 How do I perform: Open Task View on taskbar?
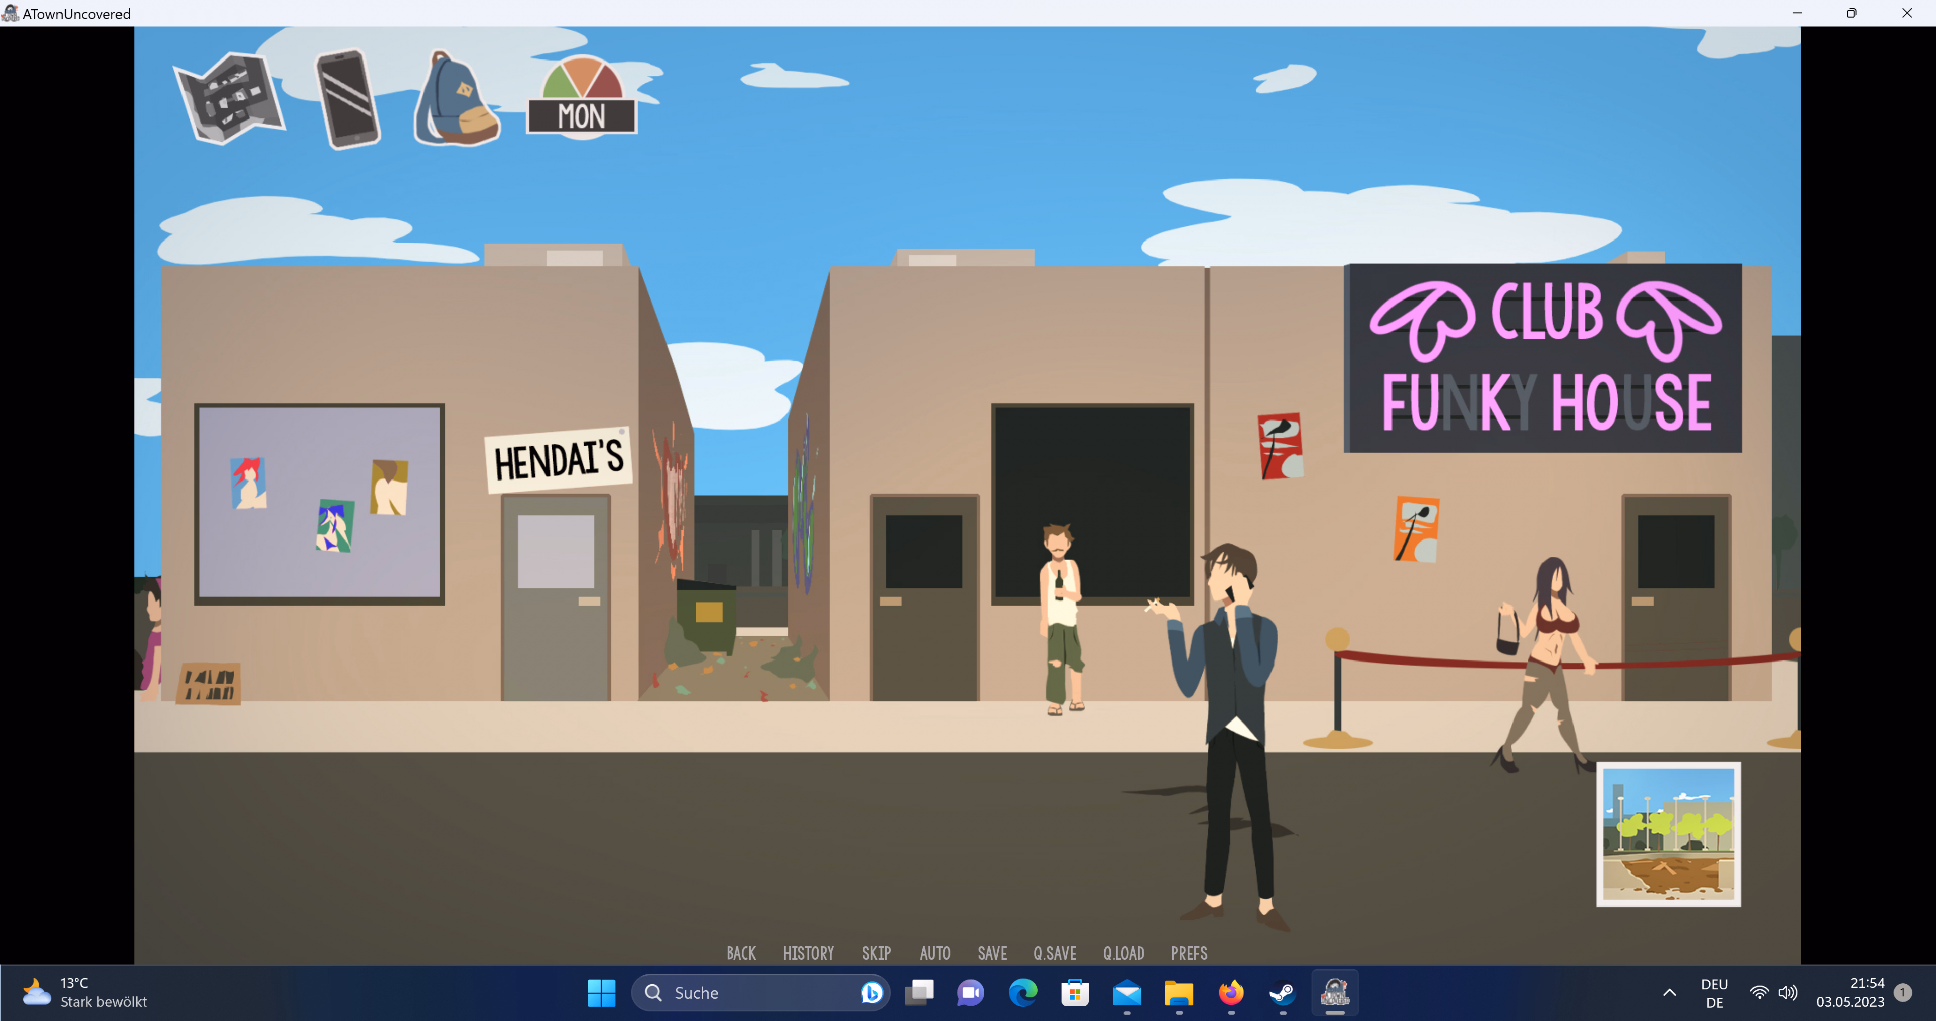919,993
